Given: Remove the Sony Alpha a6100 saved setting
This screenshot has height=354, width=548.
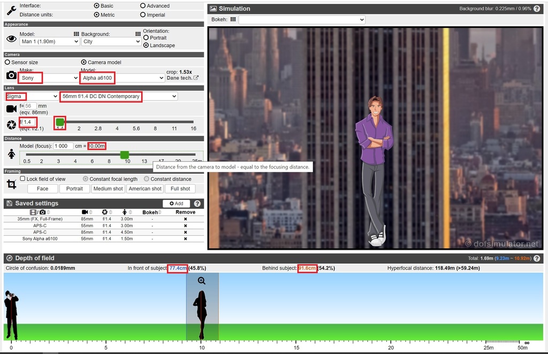Looking at the screenshot, I should pyautogui.click(x=186, y=238).
